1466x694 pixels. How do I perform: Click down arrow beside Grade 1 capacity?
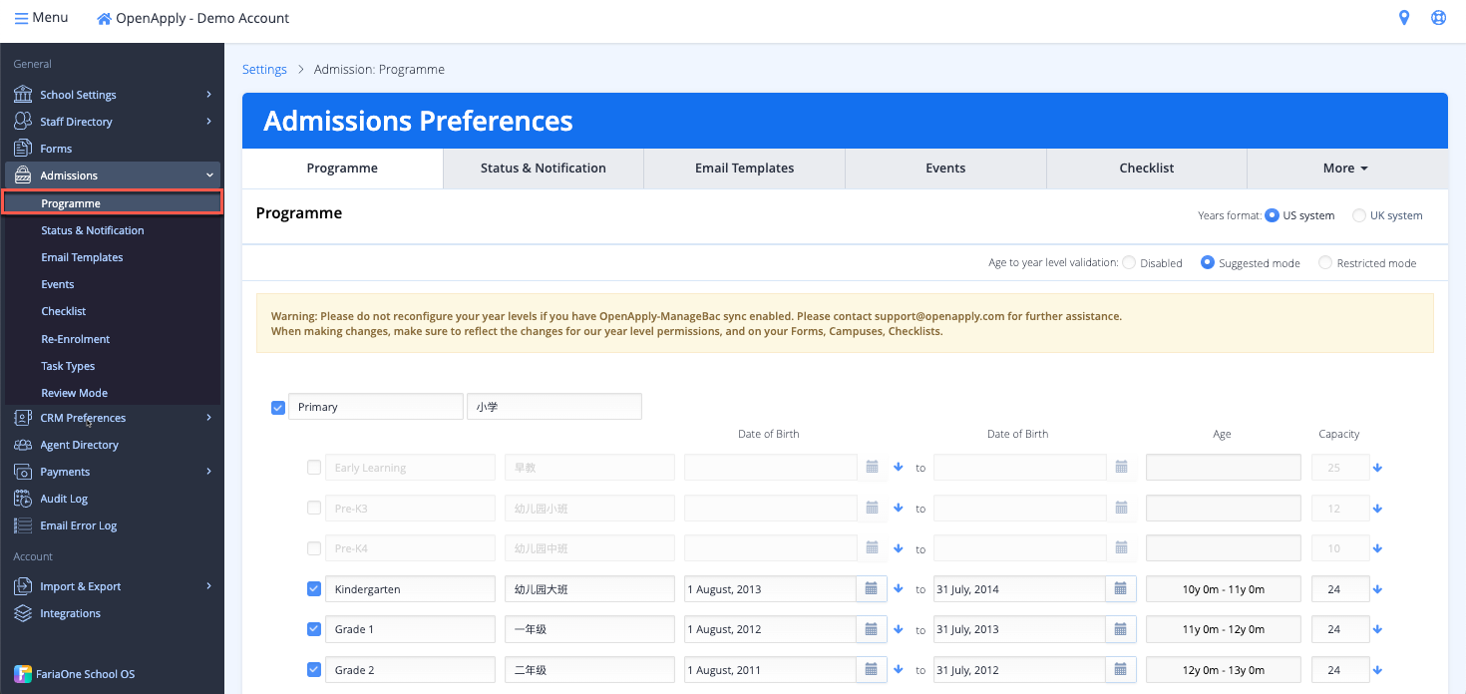pyautogui.click(x=1378, y=629)
